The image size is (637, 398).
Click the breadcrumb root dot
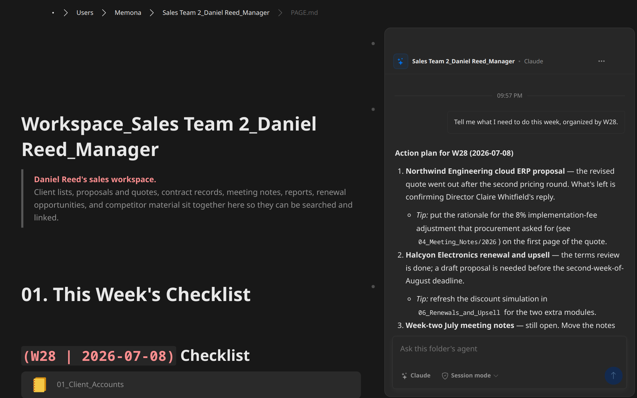53,13
